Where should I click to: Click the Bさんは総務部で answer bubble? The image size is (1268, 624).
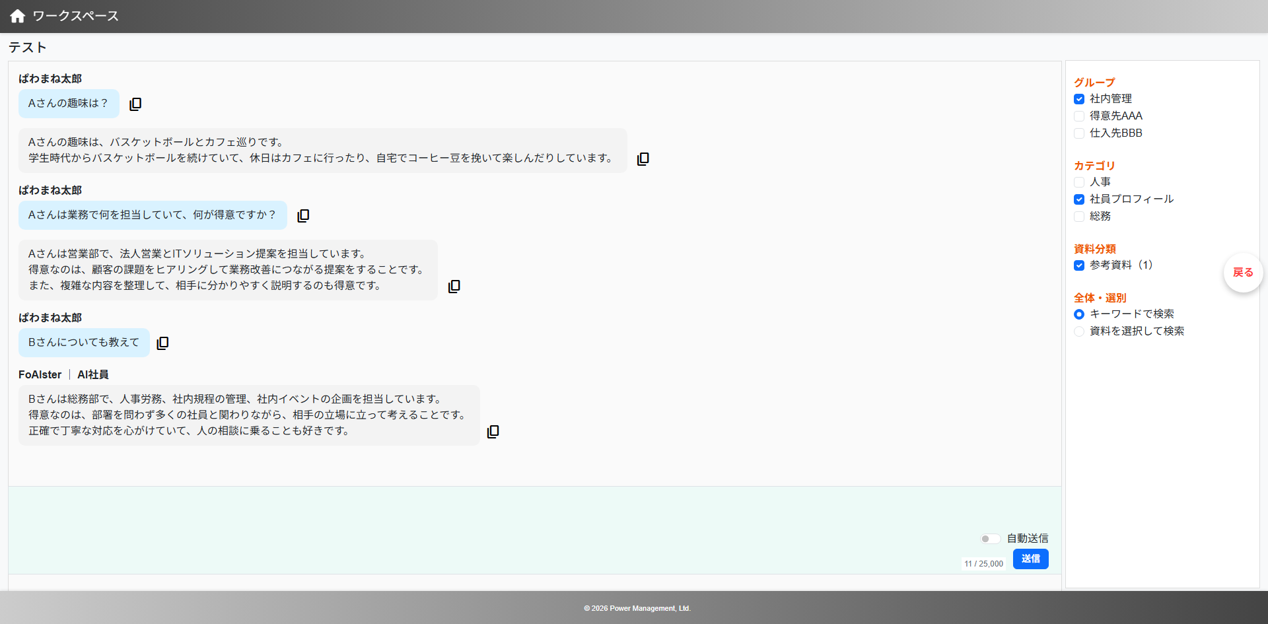(249, 415)
